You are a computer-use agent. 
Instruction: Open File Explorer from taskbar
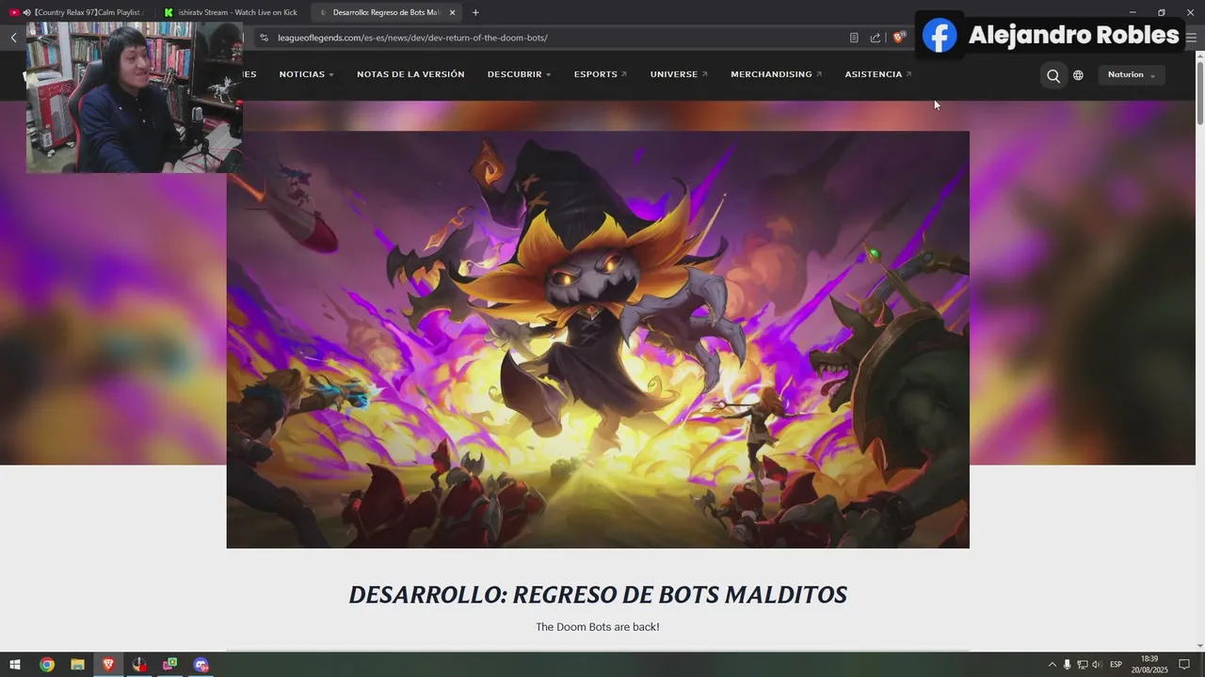point(77,665)
